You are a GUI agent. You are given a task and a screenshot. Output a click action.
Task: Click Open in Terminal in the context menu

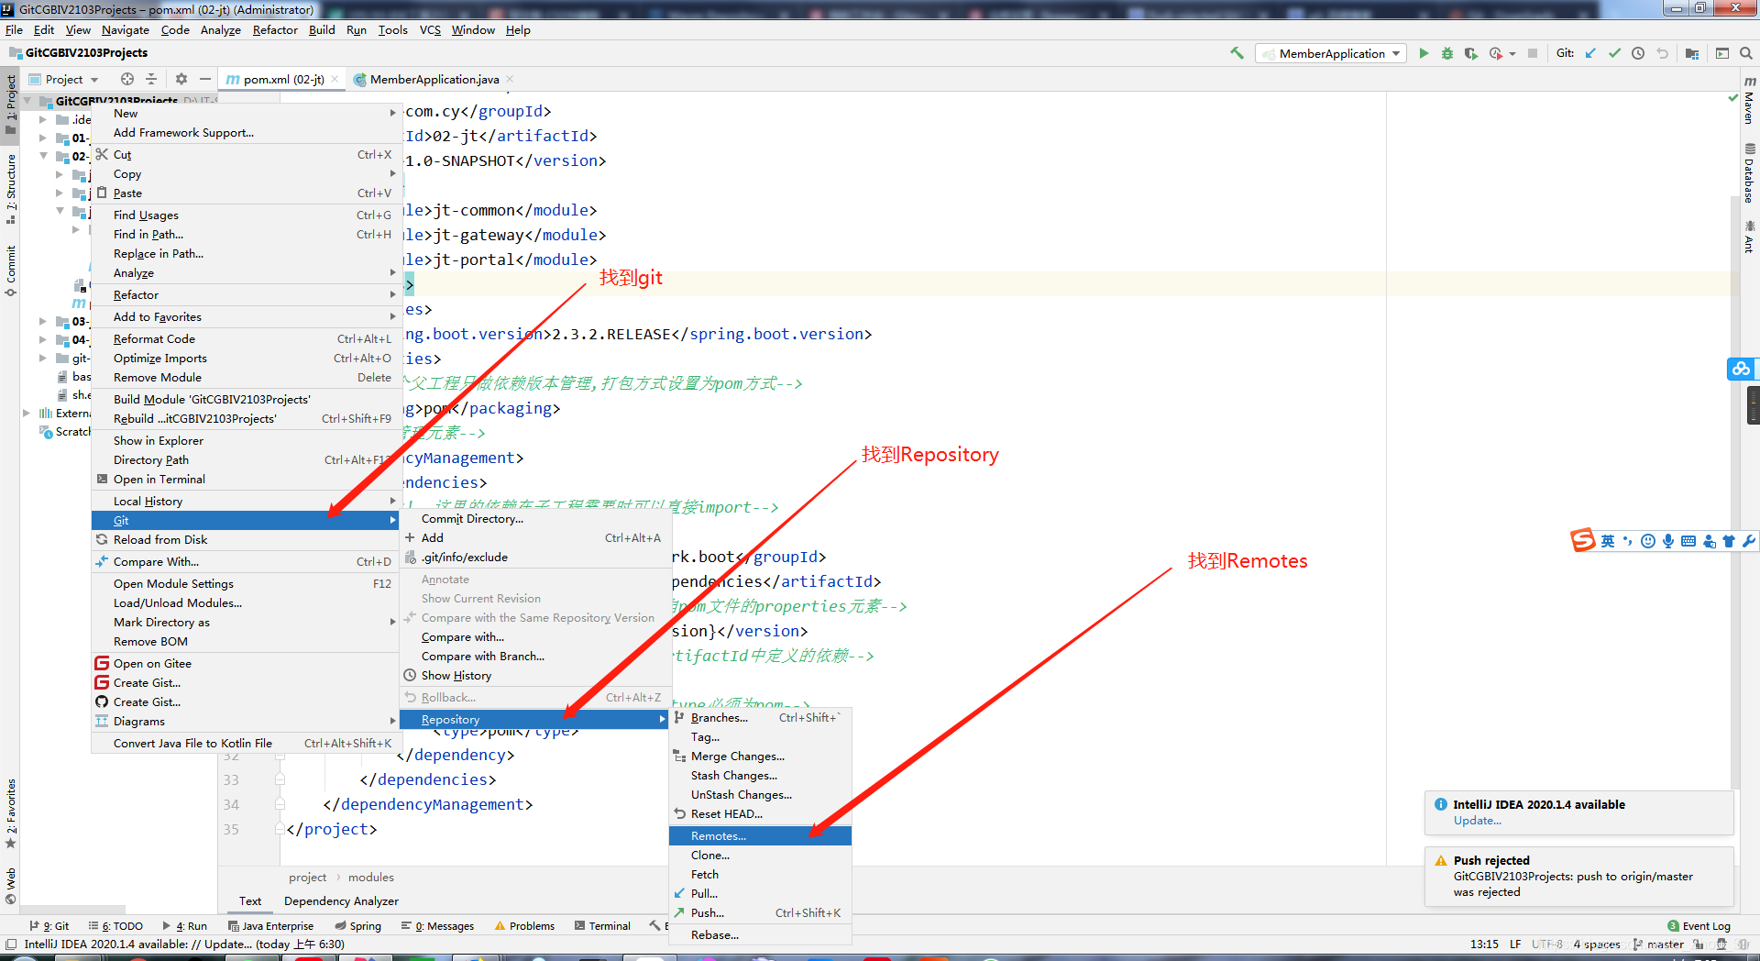245,480
